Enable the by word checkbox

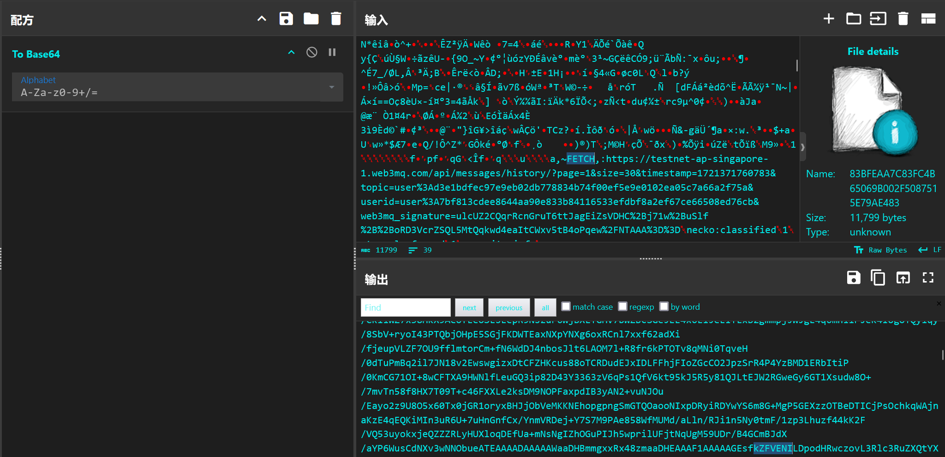(664, 307)
